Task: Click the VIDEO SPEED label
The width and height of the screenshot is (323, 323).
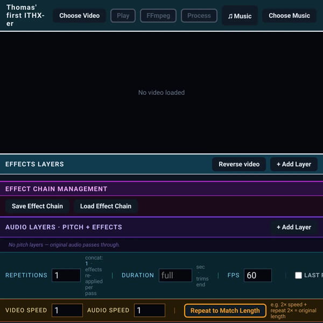Action: (26, 310)
